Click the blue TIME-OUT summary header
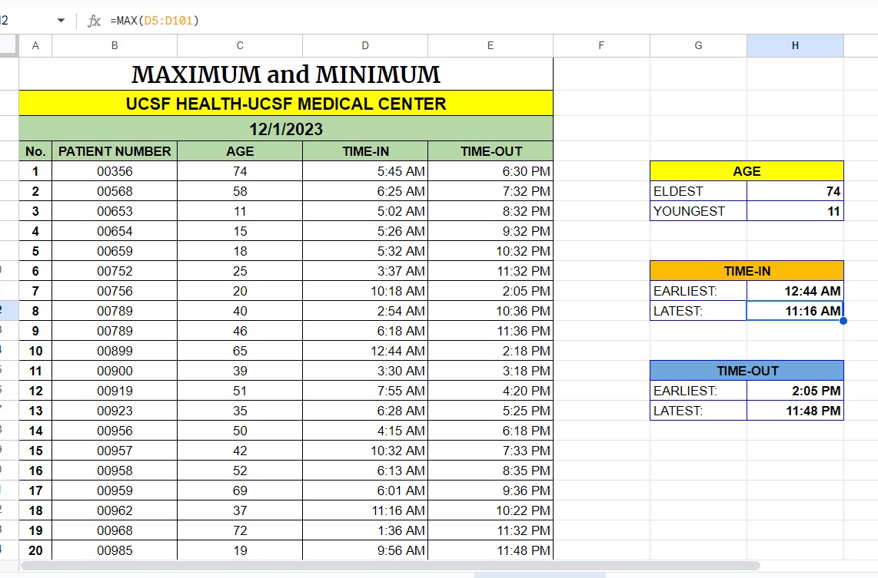Image resolution: width=878 pixels, height=578 pixels. click(x=747, y=371)
